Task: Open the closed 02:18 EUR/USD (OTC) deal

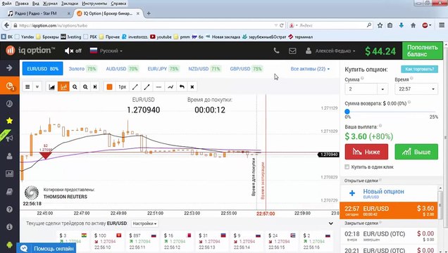Action: (x=389, y=235)
